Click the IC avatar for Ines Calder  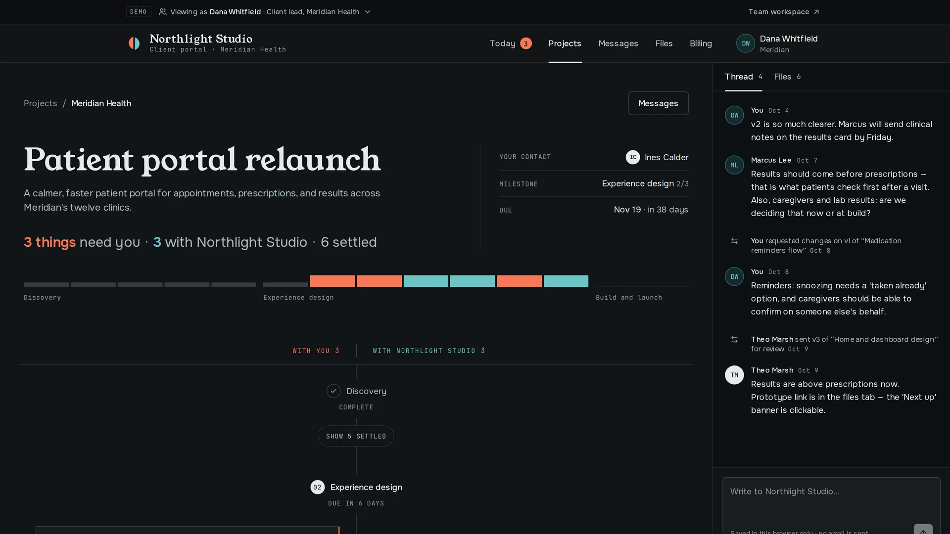[632, 157]
